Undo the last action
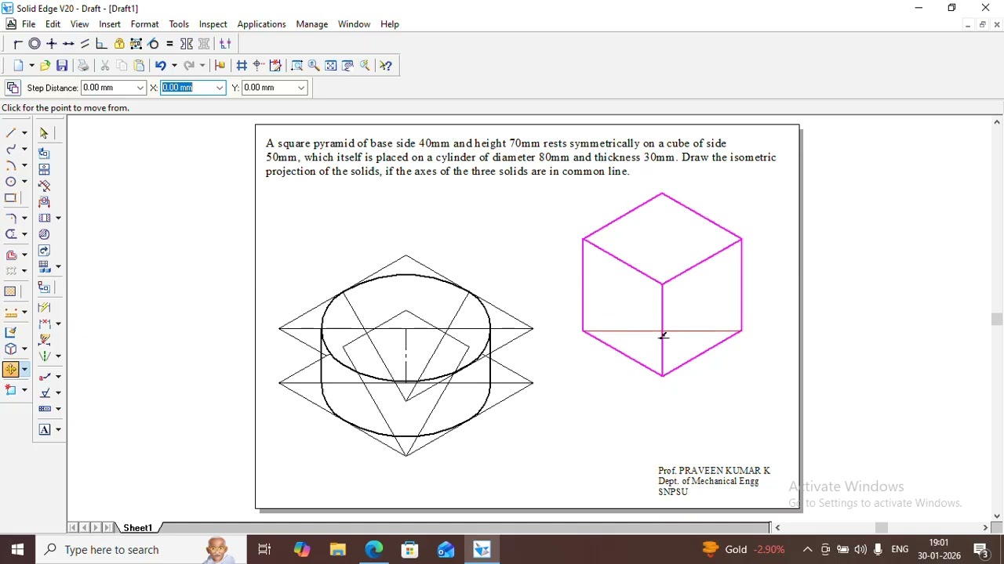 point(161,66)
